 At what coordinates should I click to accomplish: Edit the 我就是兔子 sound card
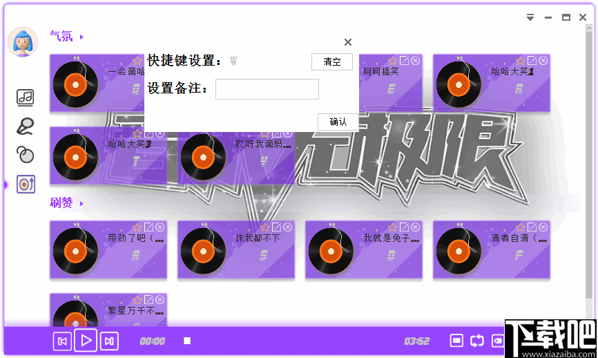(404, 227)
